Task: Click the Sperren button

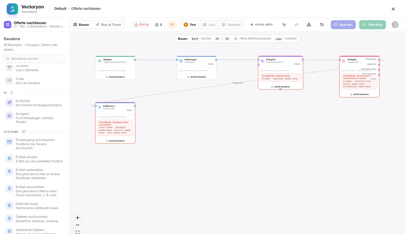Action: pos(343,25)
